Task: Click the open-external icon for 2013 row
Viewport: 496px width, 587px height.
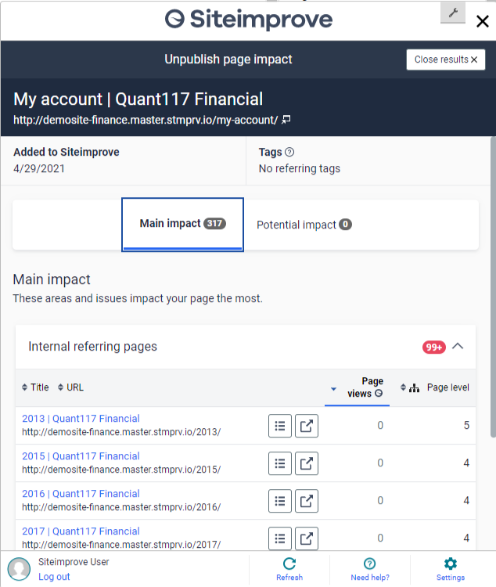Action: pyautogui.click(x=307, y=426)
